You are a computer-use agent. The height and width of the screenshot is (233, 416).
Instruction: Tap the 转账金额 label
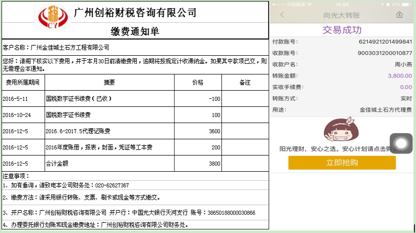point(285,76)
